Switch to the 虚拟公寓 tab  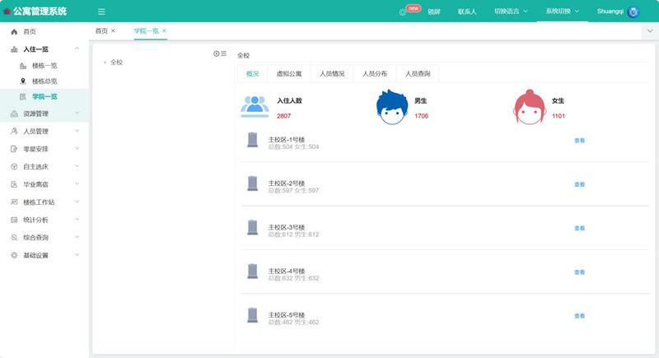click(288, 74)
